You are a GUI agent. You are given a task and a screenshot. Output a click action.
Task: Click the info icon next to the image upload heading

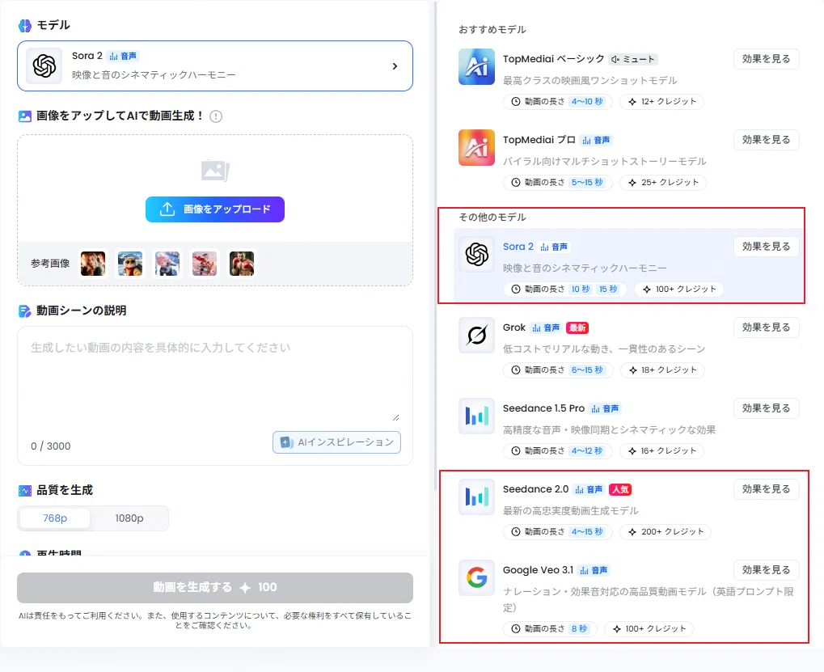pos(215,116)
